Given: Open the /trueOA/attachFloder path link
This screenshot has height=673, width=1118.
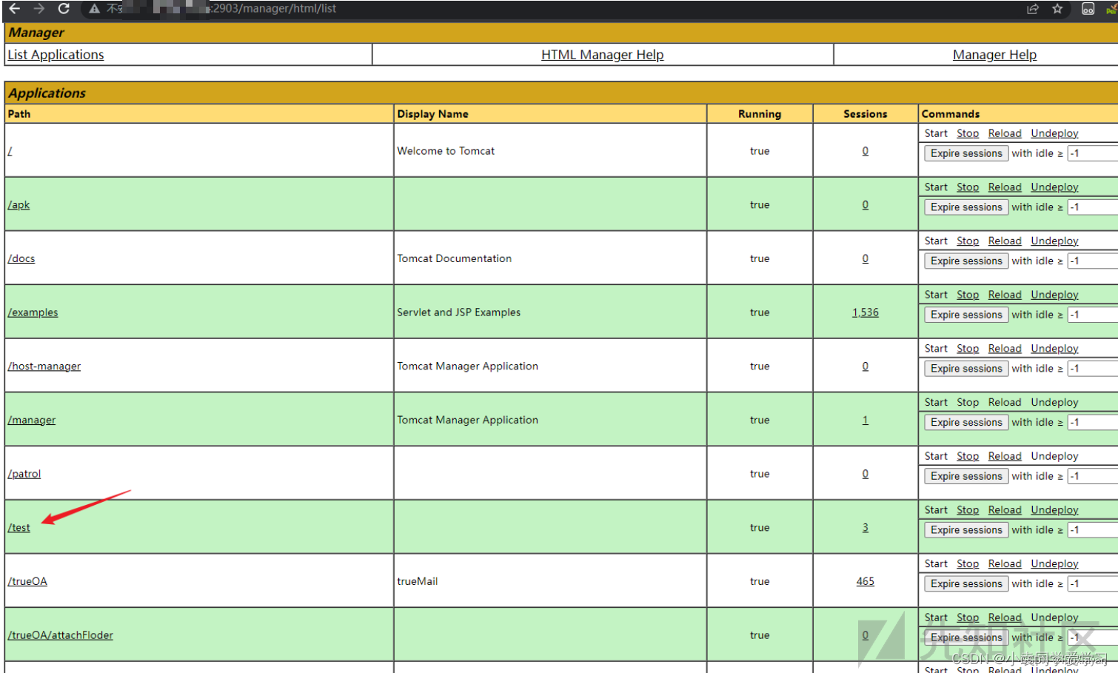Looking at the screenshot, I should tap(60, 635).
